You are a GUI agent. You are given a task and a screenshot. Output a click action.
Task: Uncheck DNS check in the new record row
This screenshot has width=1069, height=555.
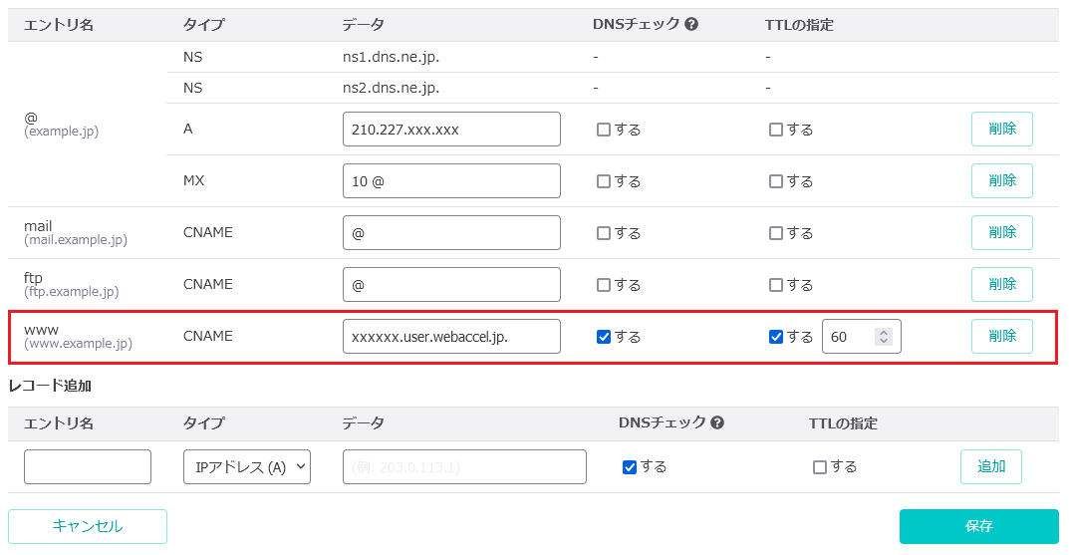[630, 467]
